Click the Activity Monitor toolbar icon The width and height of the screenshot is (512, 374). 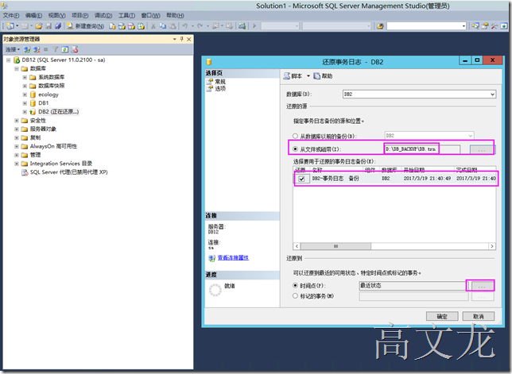242,25
